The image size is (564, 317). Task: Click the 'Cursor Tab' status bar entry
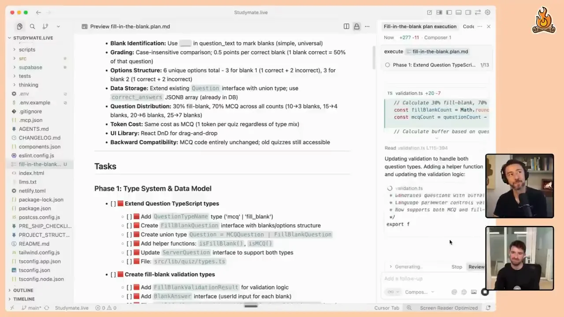(x=386, y=308)
